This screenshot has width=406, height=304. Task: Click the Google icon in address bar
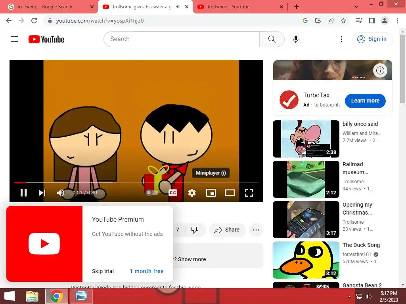point(305,21)
